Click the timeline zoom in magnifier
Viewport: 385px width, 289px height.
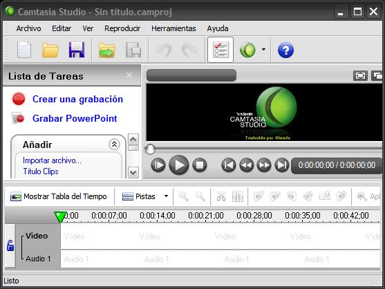184,196
